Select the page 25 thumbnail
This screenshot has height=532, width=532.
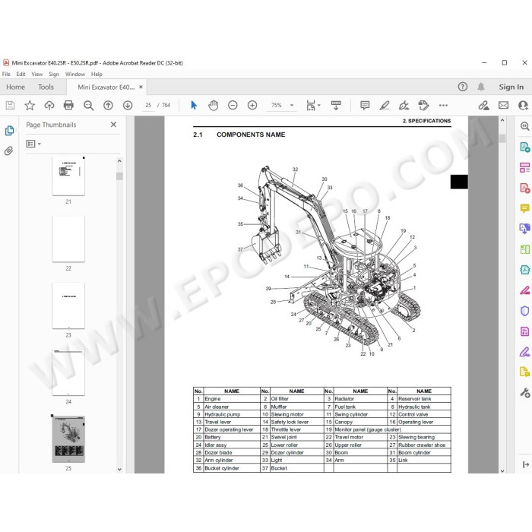(68, 439)
